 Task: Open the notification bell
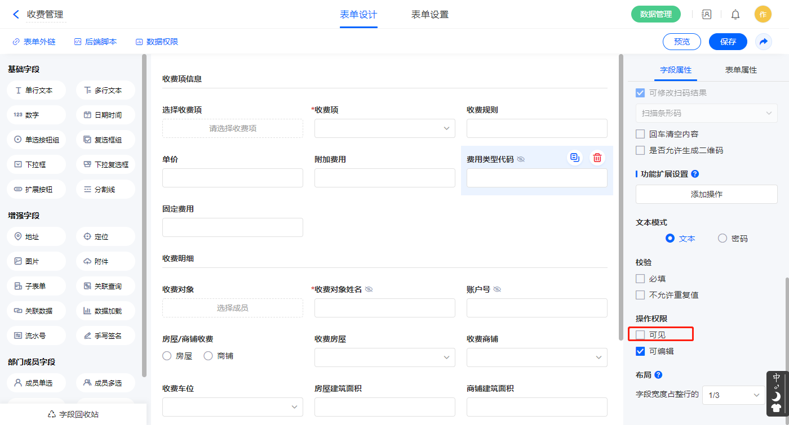click(735, 15)
